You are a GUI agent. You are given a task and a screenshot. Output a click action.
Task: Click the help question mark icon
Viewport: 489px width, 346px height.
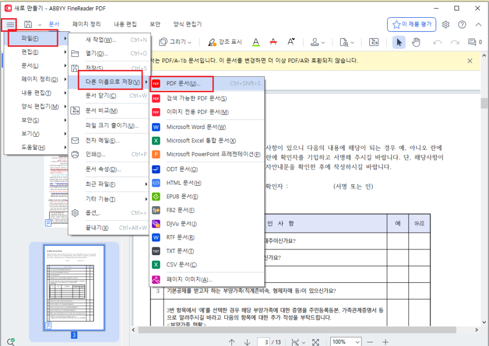pyautogui.click(x=462, y=25)
